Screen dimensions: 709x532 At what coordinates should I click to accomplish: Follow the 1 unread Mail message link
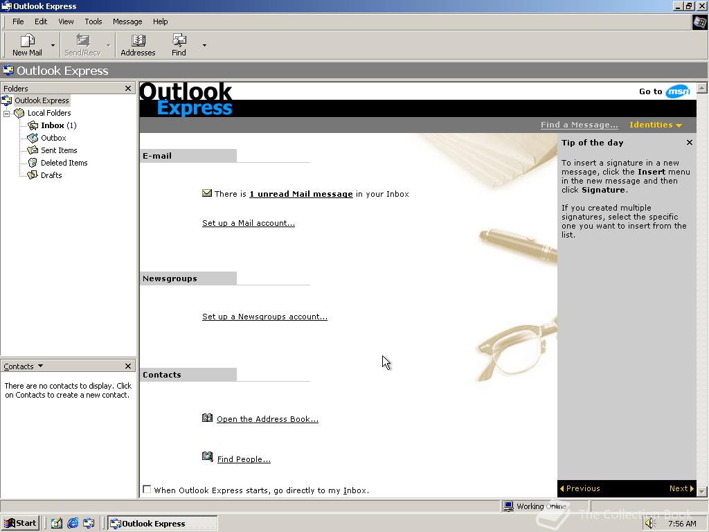coord(300,194)
